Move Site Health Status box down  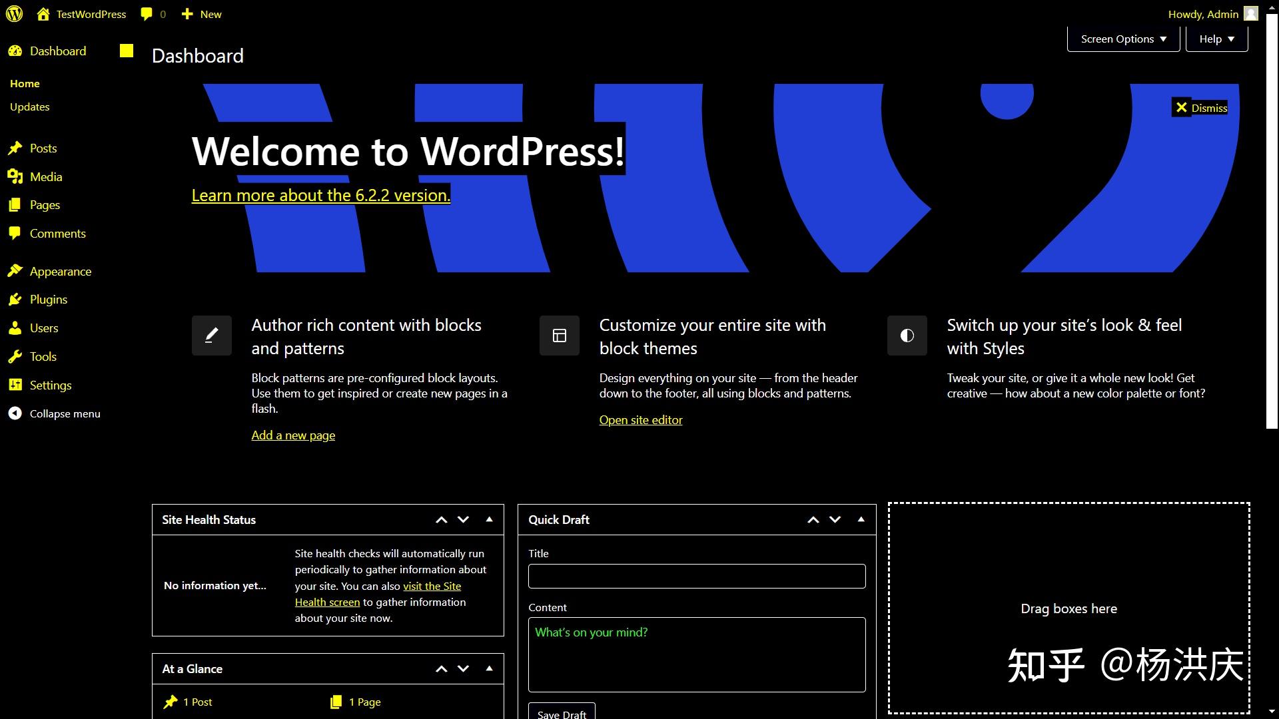(x=464, y=519)
